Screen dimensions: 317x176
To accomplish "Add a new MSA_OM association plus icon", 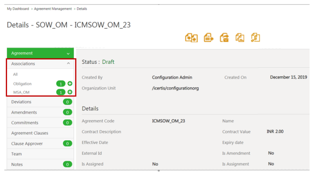I will point(70,92).
